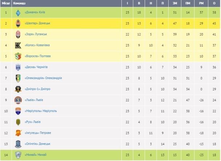Click the Lviv club logo

(x=17, y=100)
